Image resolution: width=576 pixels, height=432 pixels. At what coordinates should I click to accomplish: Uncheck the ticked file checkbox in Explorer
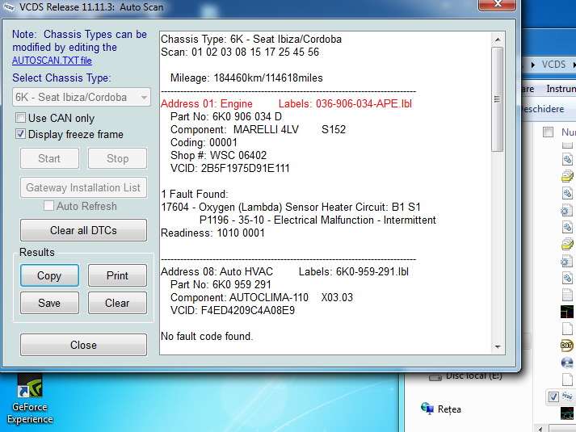click(553, 396)
